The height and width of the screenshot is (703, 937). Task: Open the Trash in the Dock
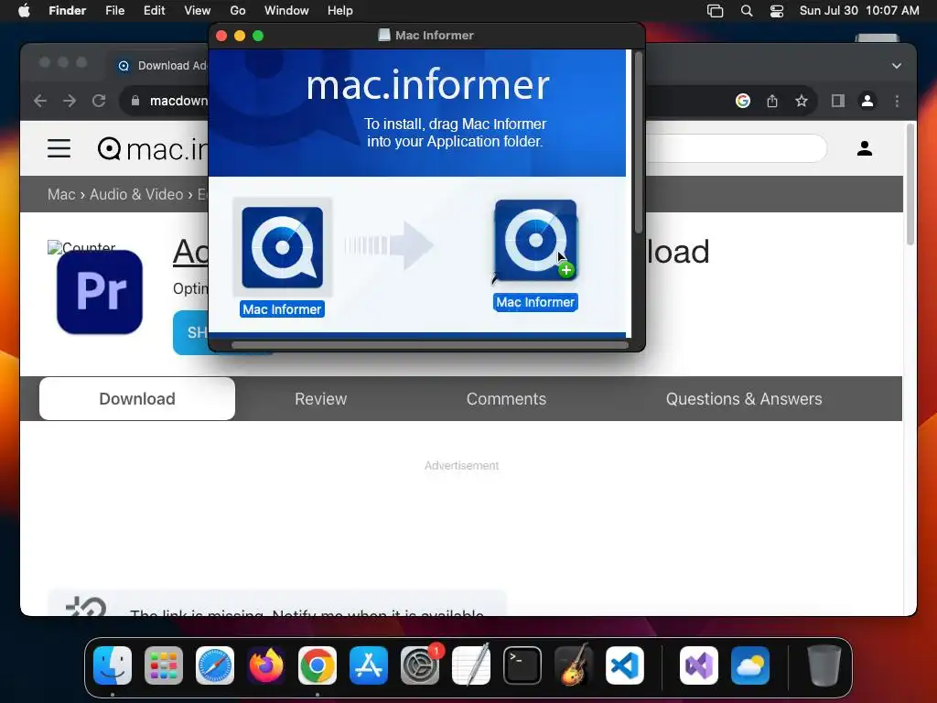824,665
